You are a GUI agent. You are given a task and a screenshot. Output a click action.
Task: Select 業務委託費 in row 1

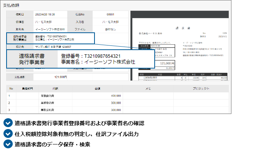(47, 96)
